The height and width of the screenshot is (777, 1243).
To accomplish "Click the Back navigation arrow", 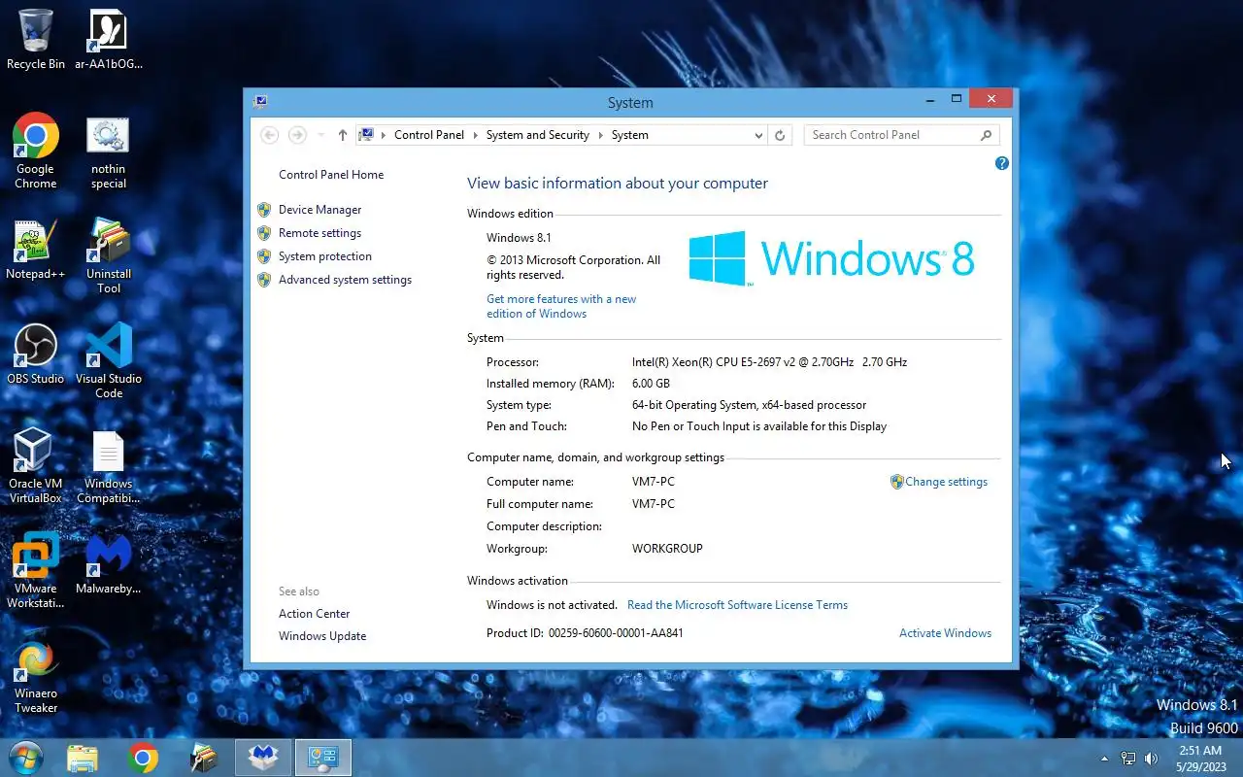I will point(270,135).
